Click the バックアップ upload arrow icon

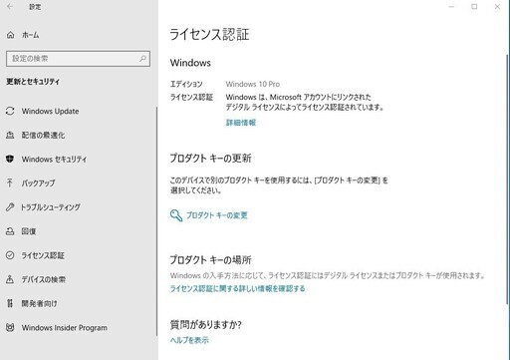[10, 182]
